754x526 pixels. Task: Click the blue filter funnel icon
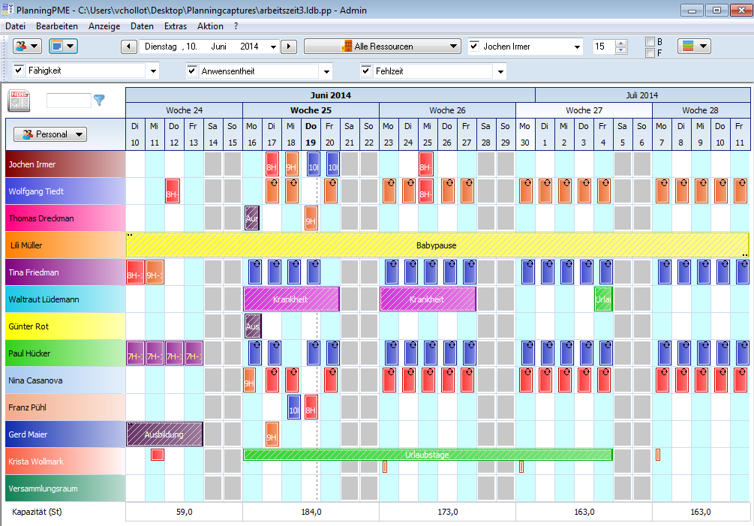99,100
